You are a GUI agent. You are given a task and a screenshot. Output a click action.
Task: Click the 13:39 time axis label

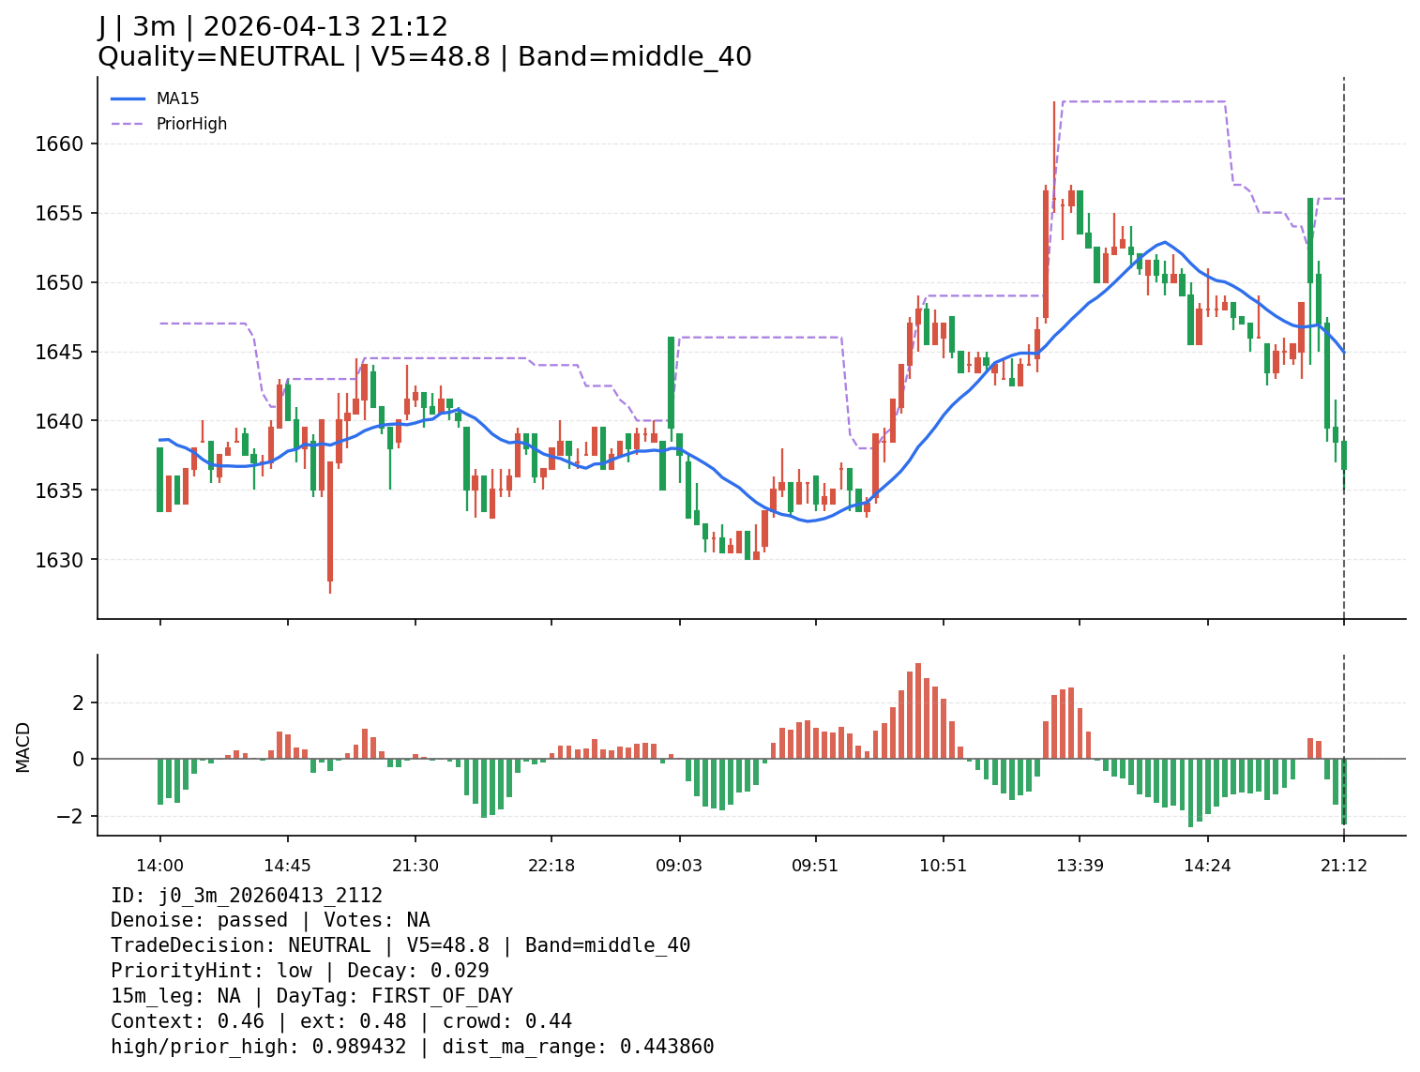[1080, 866]
